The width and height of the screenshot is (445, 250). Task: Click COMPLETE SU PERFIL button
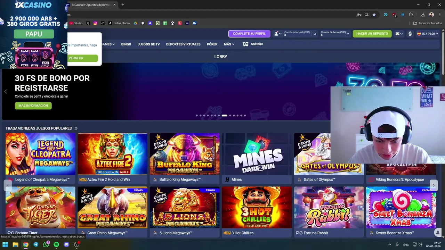(x=249, y=34)
